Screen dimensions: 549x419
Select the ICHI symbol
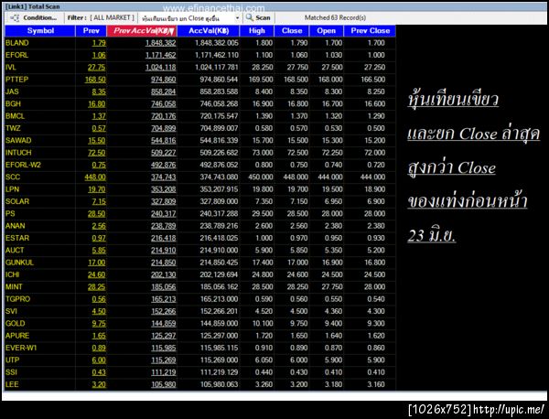pos(12,274)
